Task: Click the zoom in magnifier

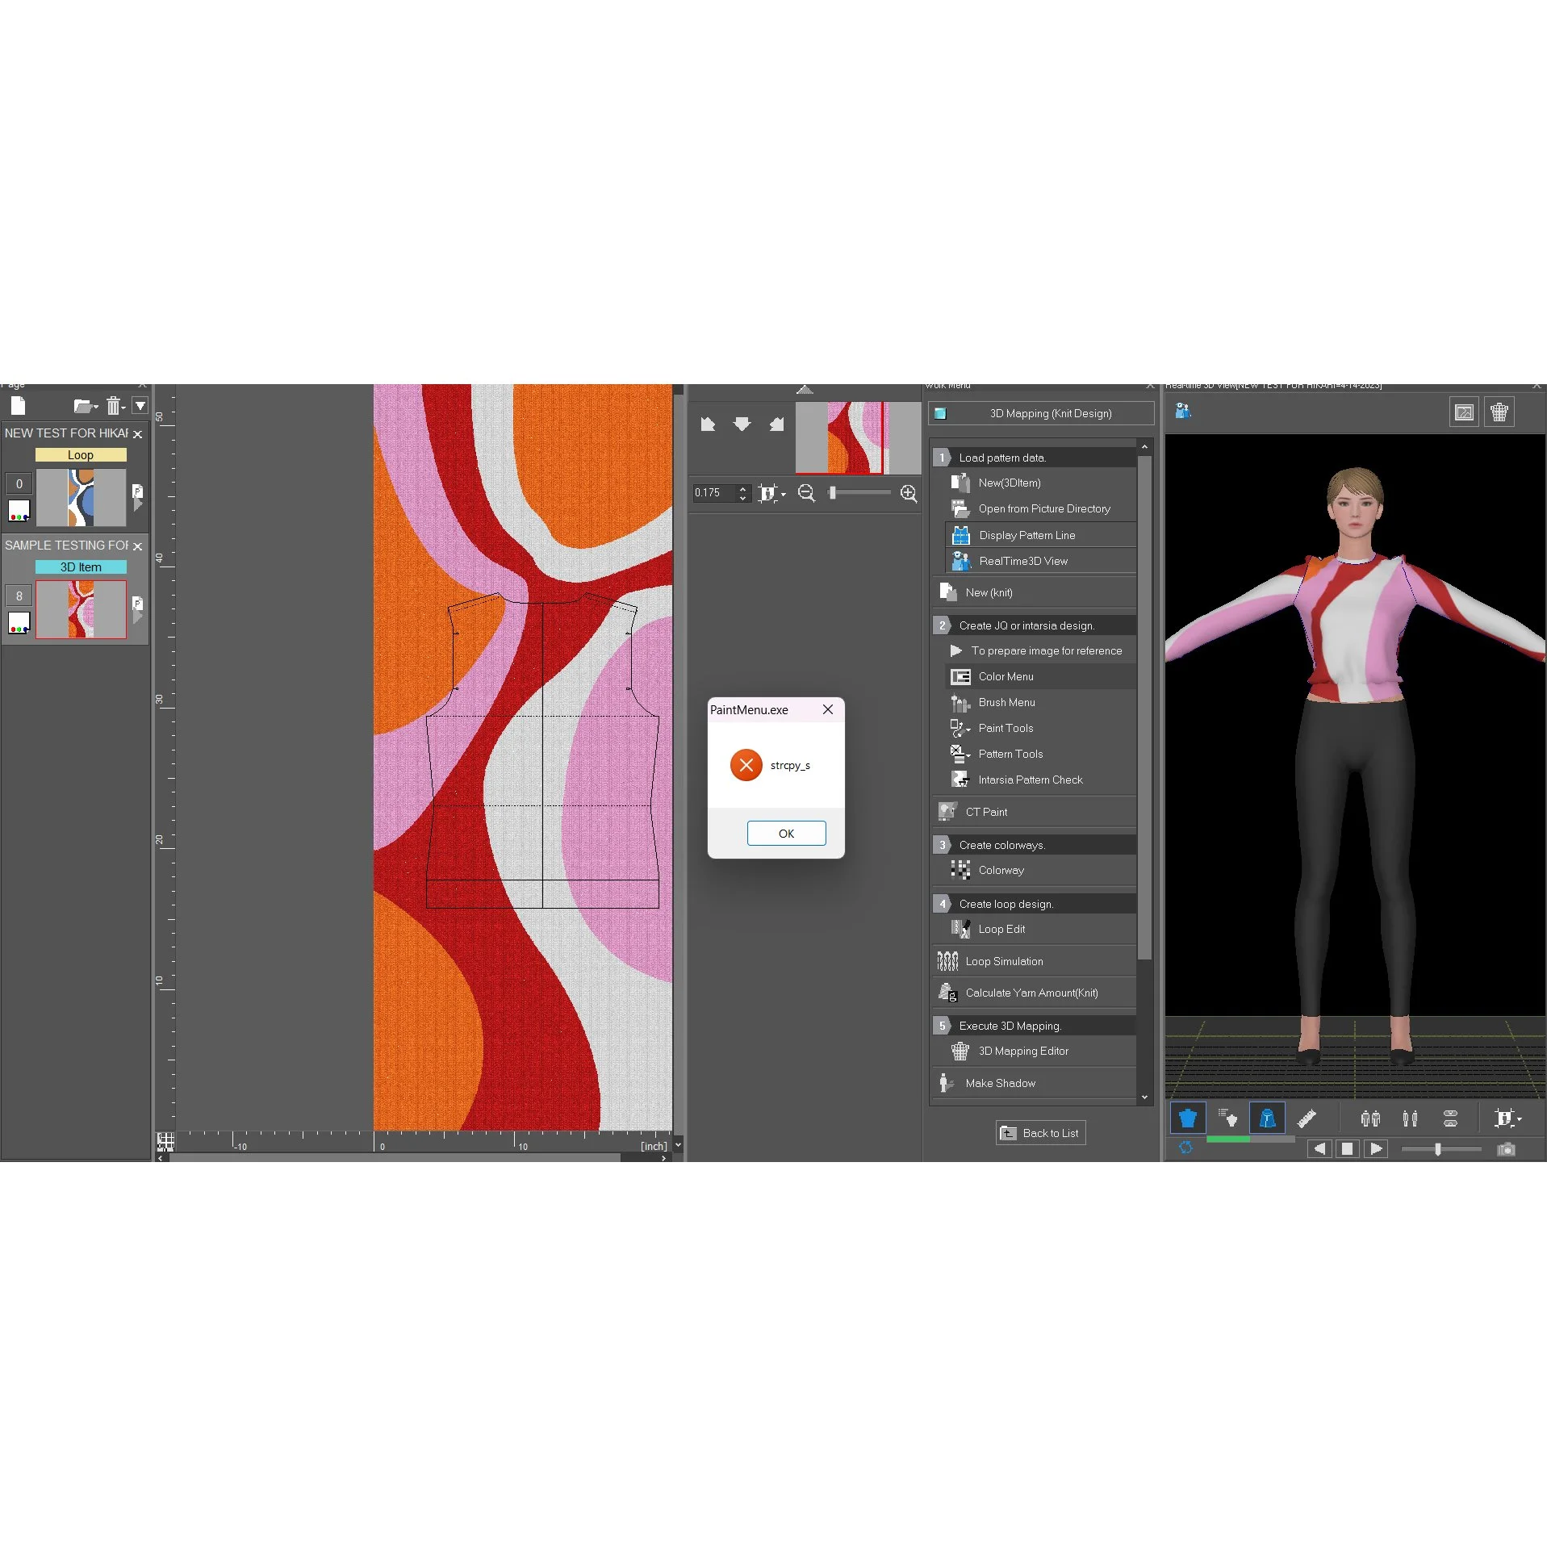Action: pos(909,493)
